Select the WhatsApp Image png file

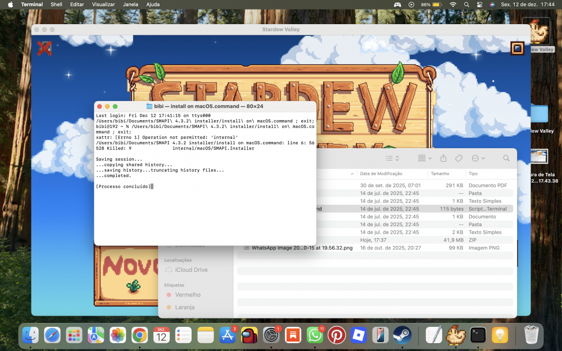tap(302, 248)
